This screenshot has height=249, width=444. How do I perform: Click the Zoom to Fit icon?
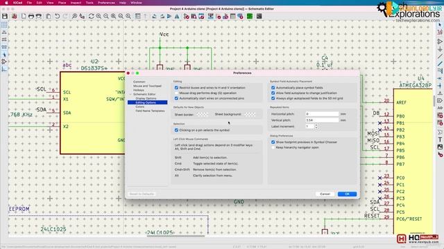coord(113,17)
